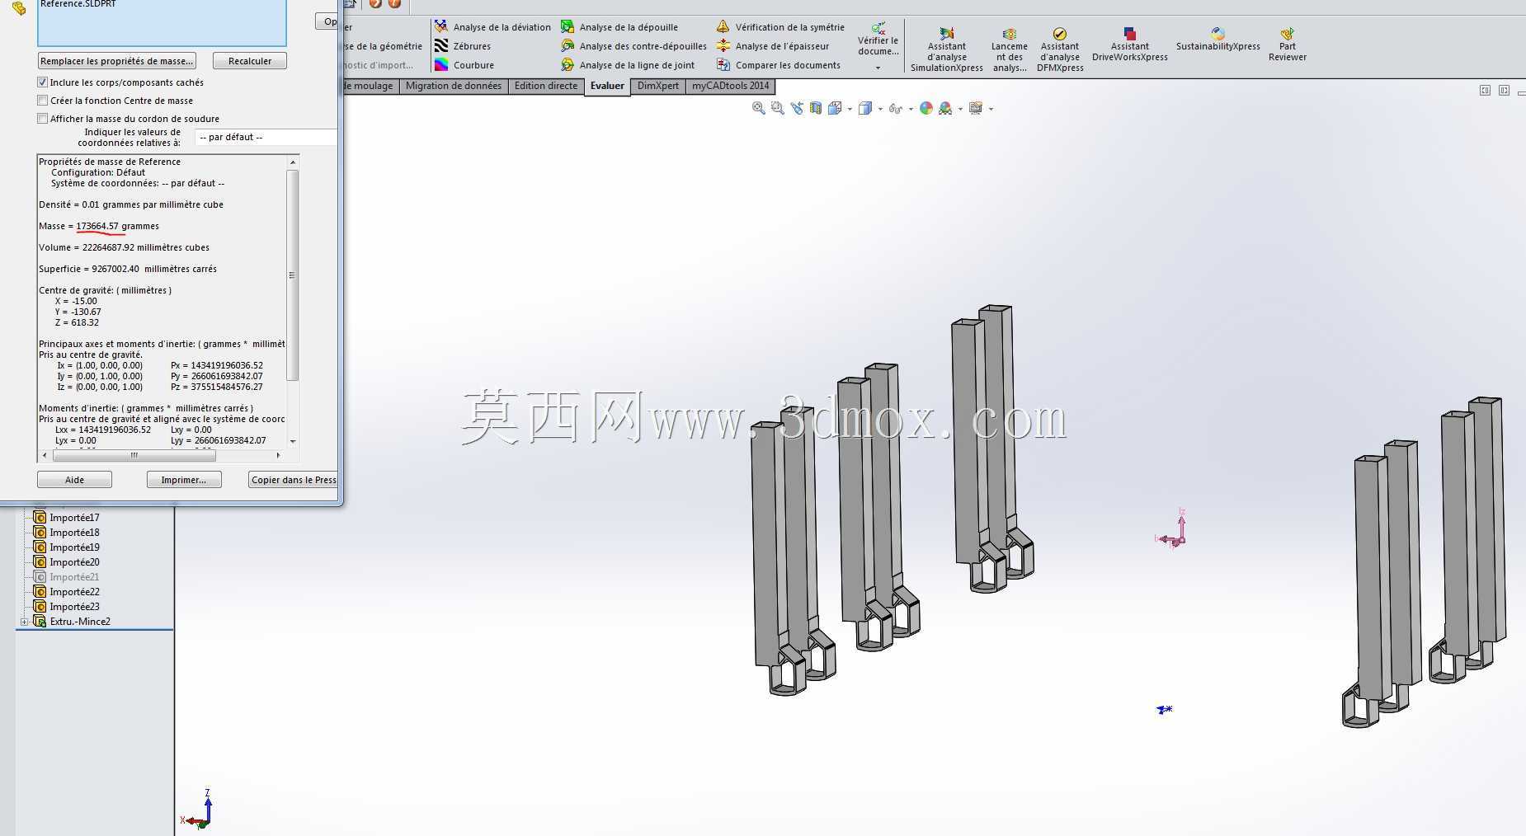Image resolution: width=1526 pixels, height=836 pixels.
Task: Activate the Section View icon
Action: [816, 108]
